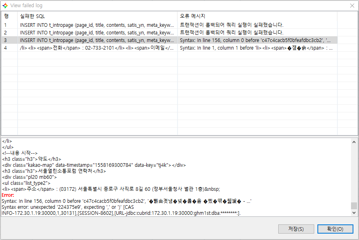
Task: Select the row 4 SQL starting with /li
Action: (97, 48)
